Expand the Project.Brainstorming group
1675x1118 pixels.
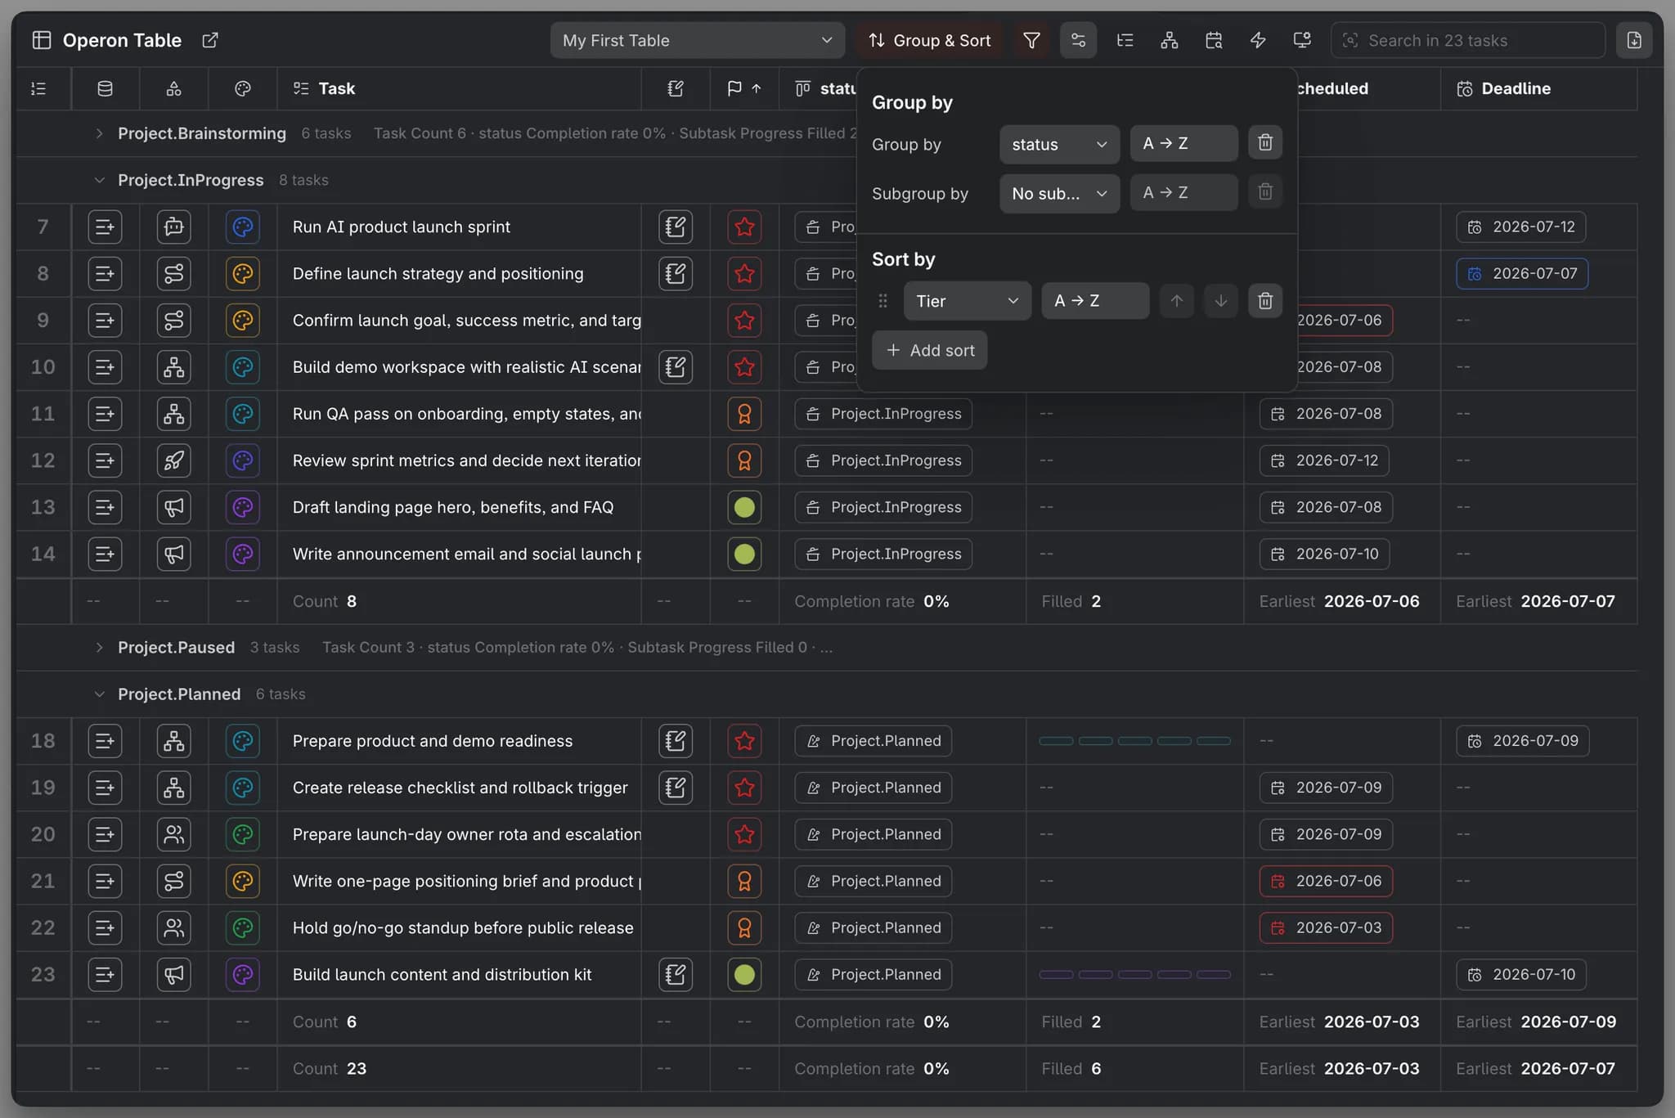click(x=99, y=133)
